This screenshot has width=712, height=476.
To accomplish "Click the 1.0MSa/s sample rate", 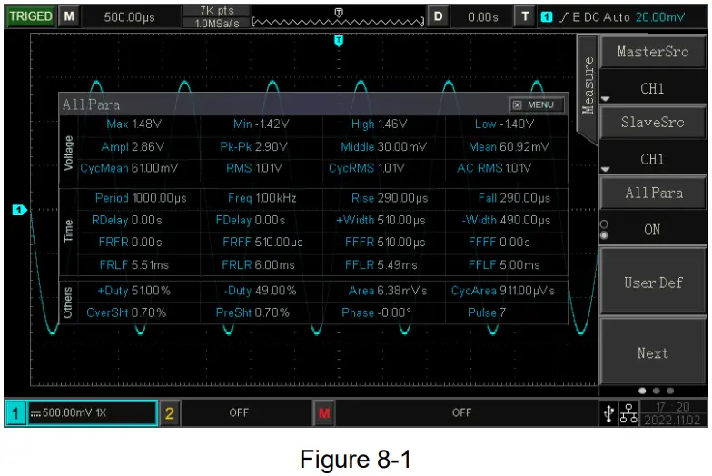I will point(217,24).
